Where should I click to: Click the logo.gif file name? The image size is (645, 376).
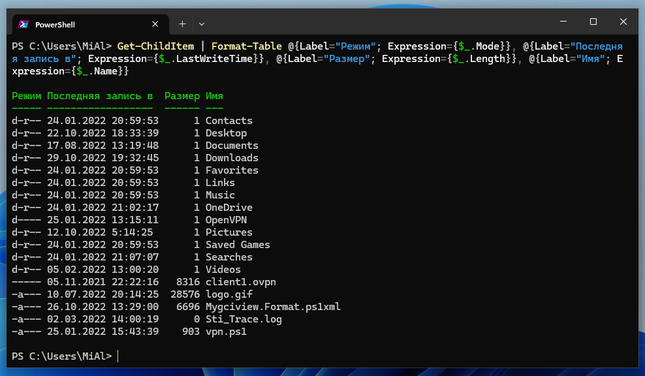pos(226,294)
